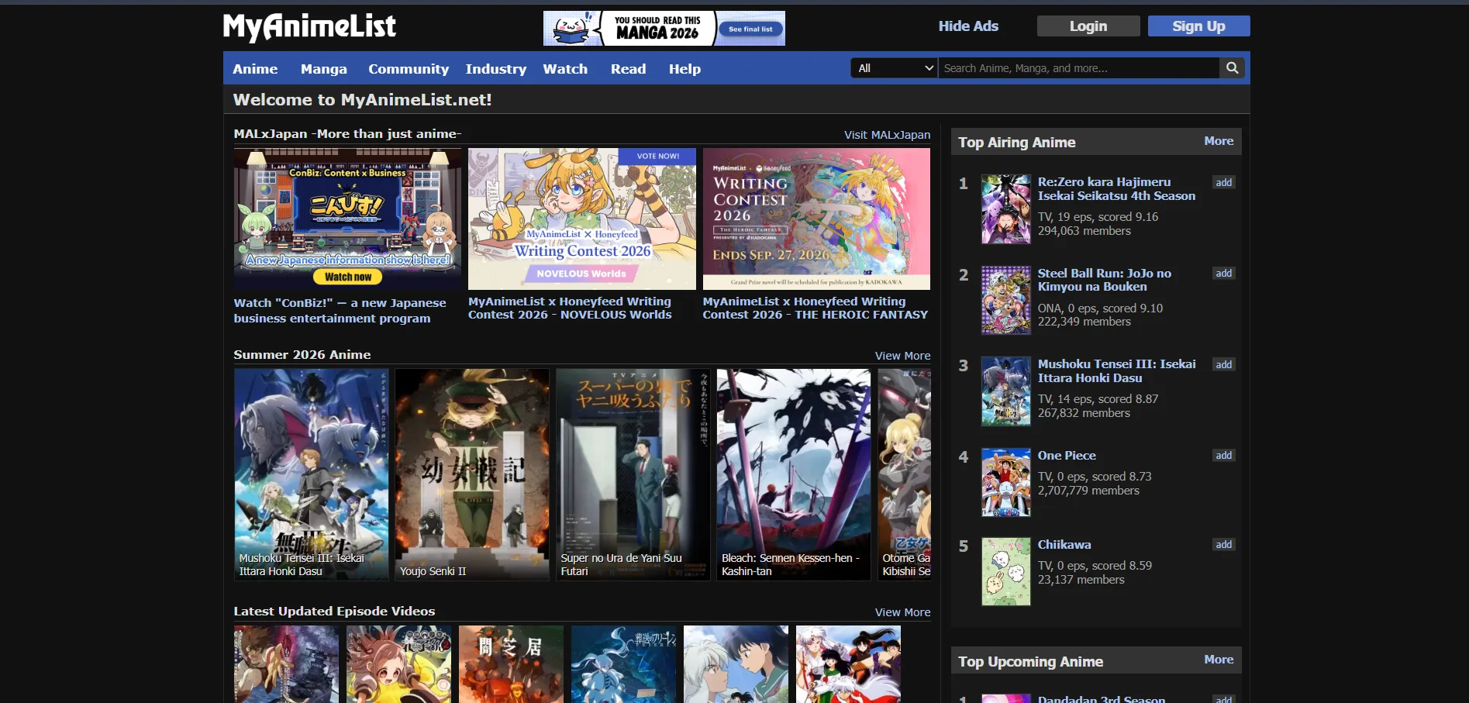The image size is (1469, 703).
Task: Open the search category dropdown showing All
Action: click(x=895, y=68)
